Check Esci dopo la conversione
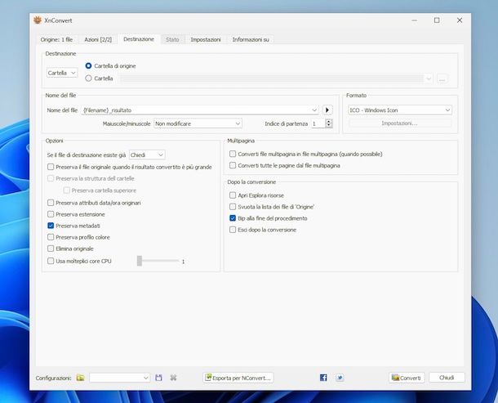Screen dimensions: 498x403 [x=233, y=230]
